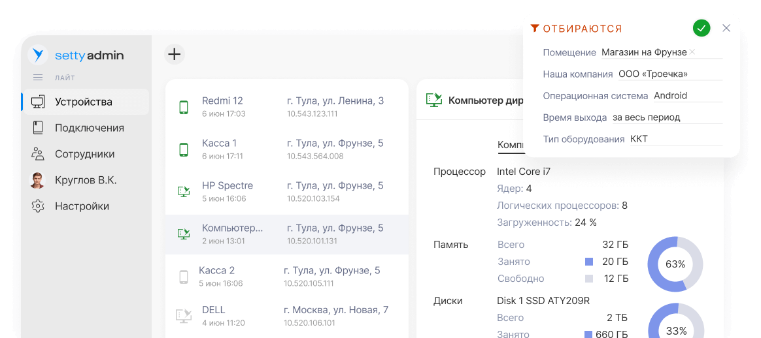Click the gray phone icon for Касса 2
The image size is (761, 338).
(x=184, y=277)
